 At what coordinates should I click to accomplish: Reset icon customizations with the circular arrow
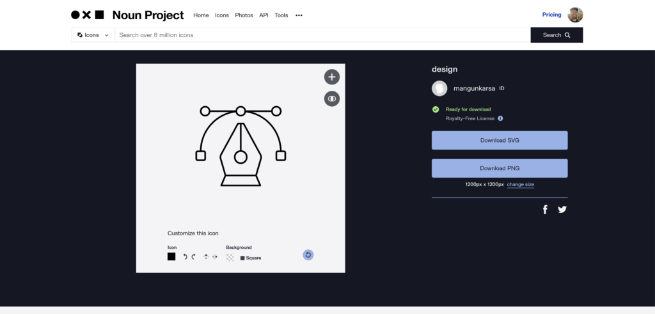(308, 255)
